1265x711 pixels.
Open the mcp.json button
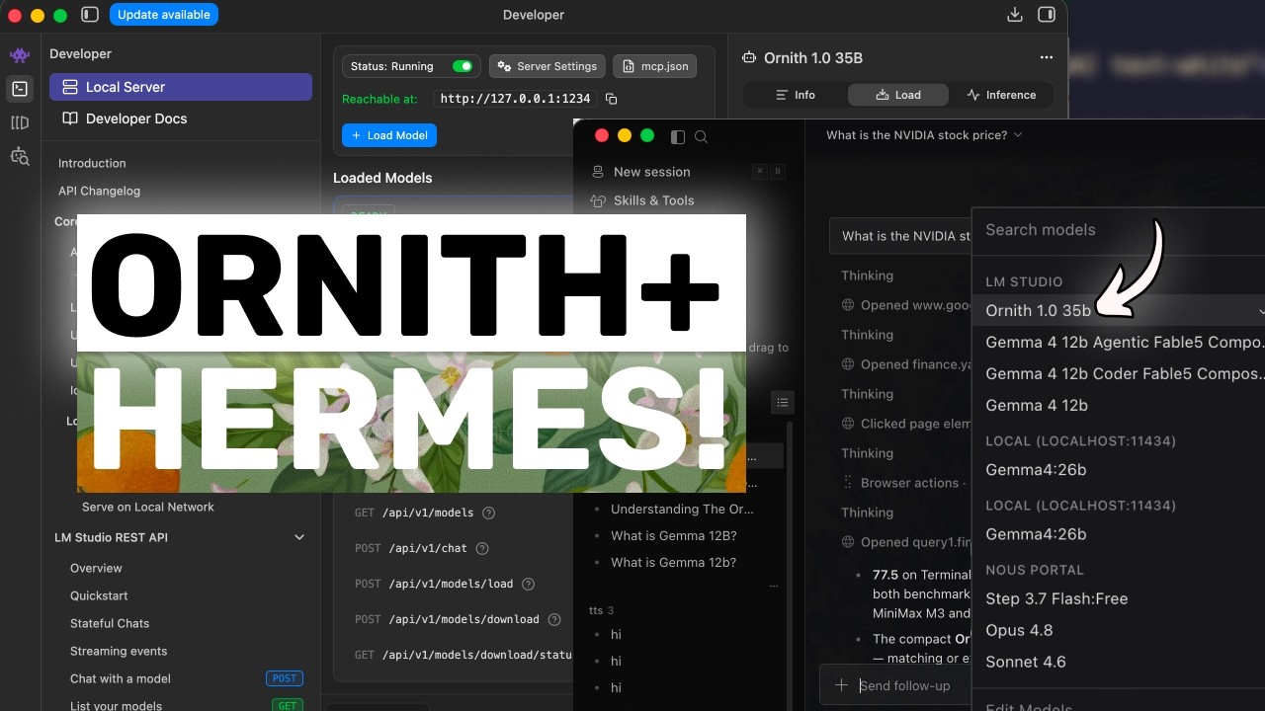click(x=654, y=66)
